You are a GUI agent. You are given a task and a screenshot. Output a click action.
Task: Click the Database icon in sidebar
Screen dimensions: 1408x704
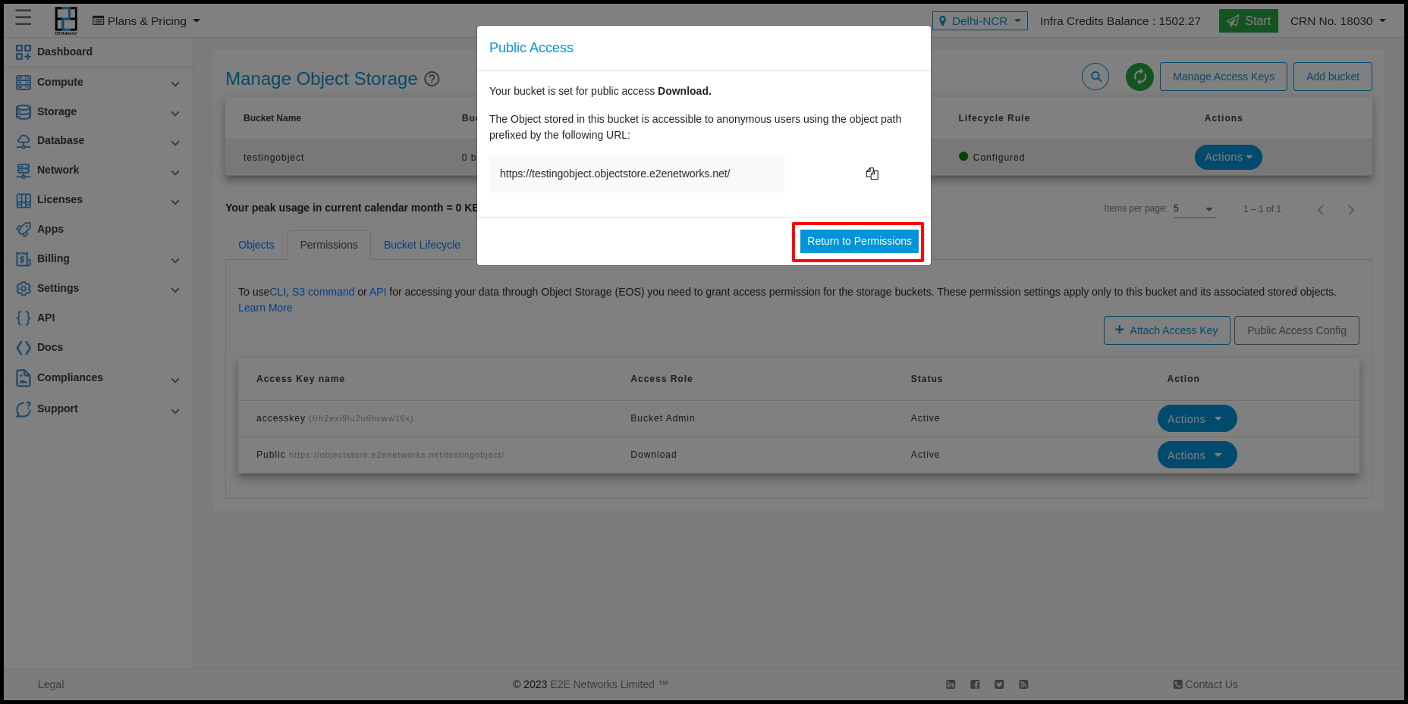coord(24,141)
